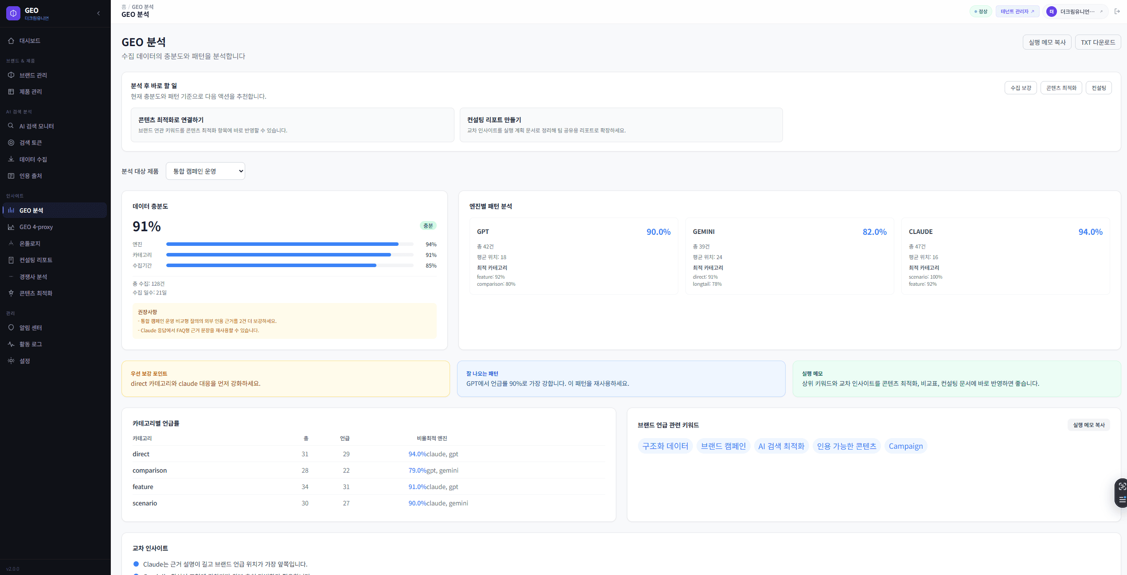Click the AI 검색 최적화 keyword tag
The height and width of the screenshot is (575, 1127).
point(781,446)
